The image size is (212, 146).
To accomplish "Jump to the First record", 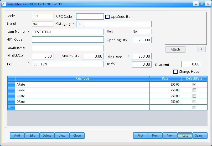I will pos(140,136).
